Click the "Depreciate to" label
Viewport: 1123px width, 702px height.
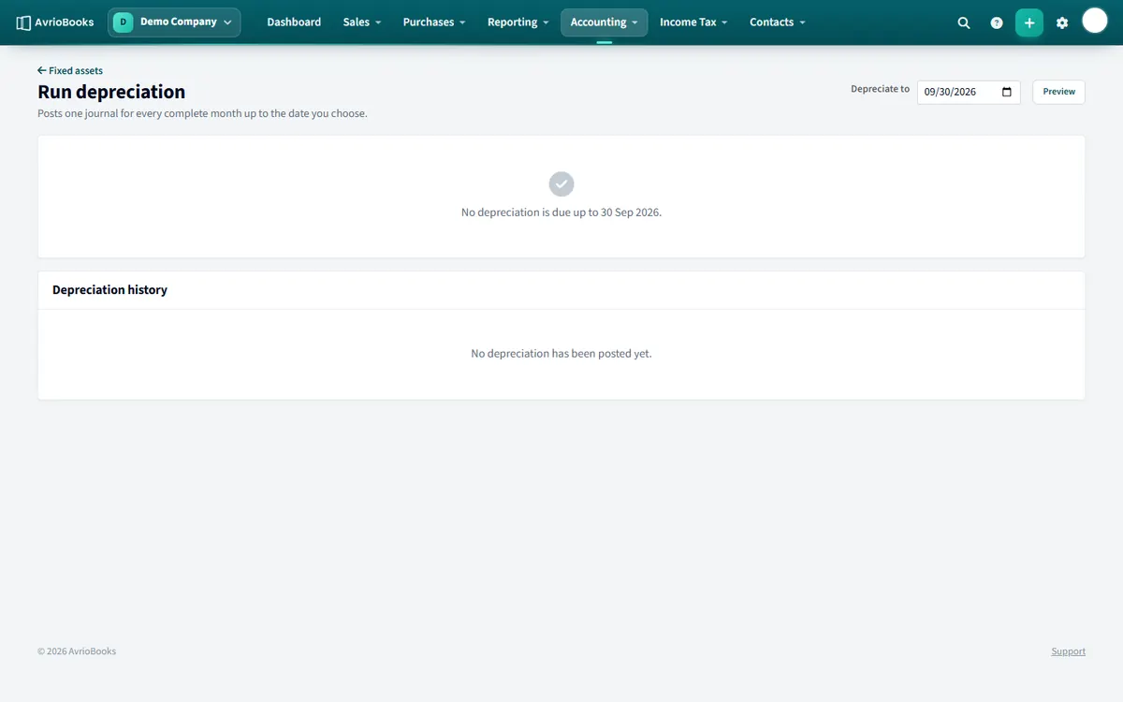[880, 89]
